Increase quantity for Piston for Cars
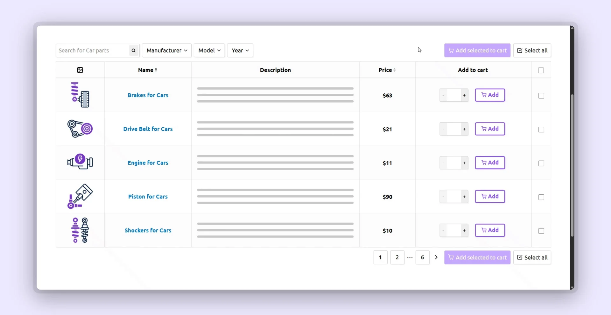The image size is (611, 315). pyautogui.click(x=464, y=197)
